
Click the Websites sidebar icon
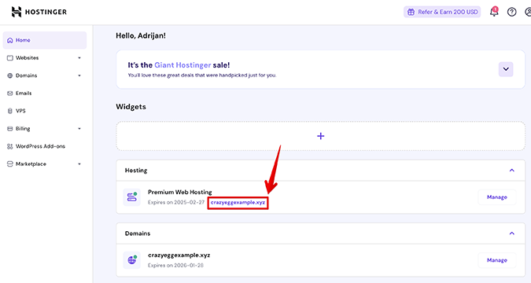(x=9, y=58)
